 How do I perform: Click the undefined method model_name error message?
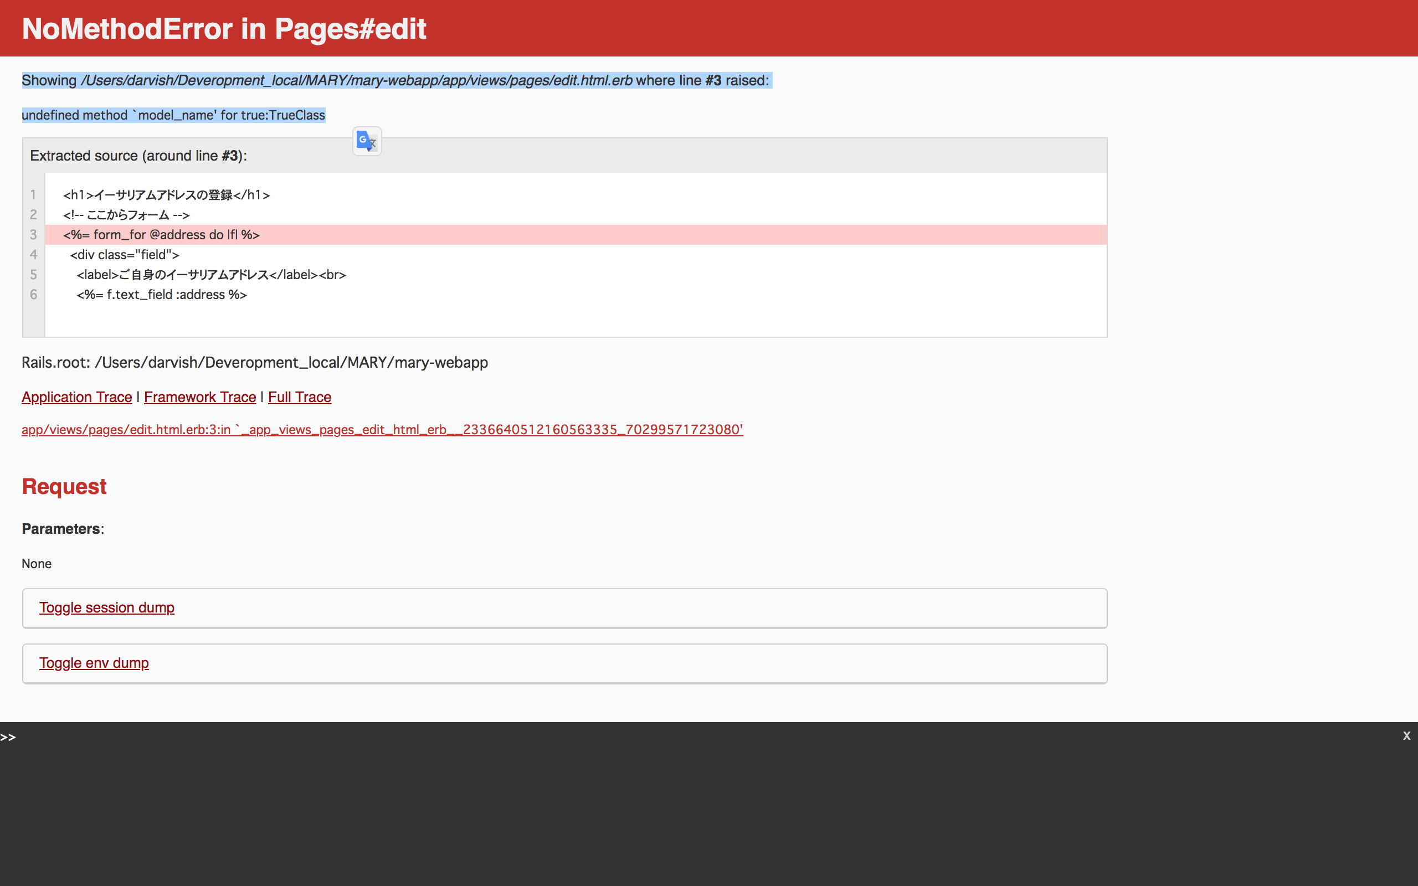pyautogui.click(x=173, y=115)
